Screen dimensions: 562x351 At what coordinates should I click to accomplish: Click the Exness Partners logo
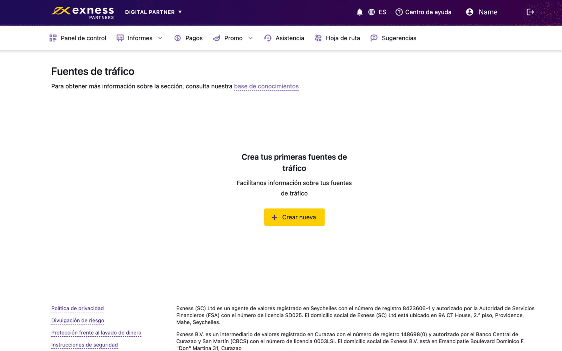(x=83, y=13)
